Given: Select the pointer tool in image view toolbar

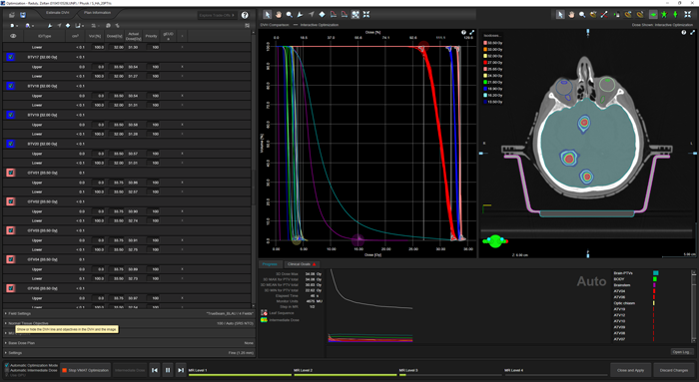Looking at the screenshot, I should [560, 15].
